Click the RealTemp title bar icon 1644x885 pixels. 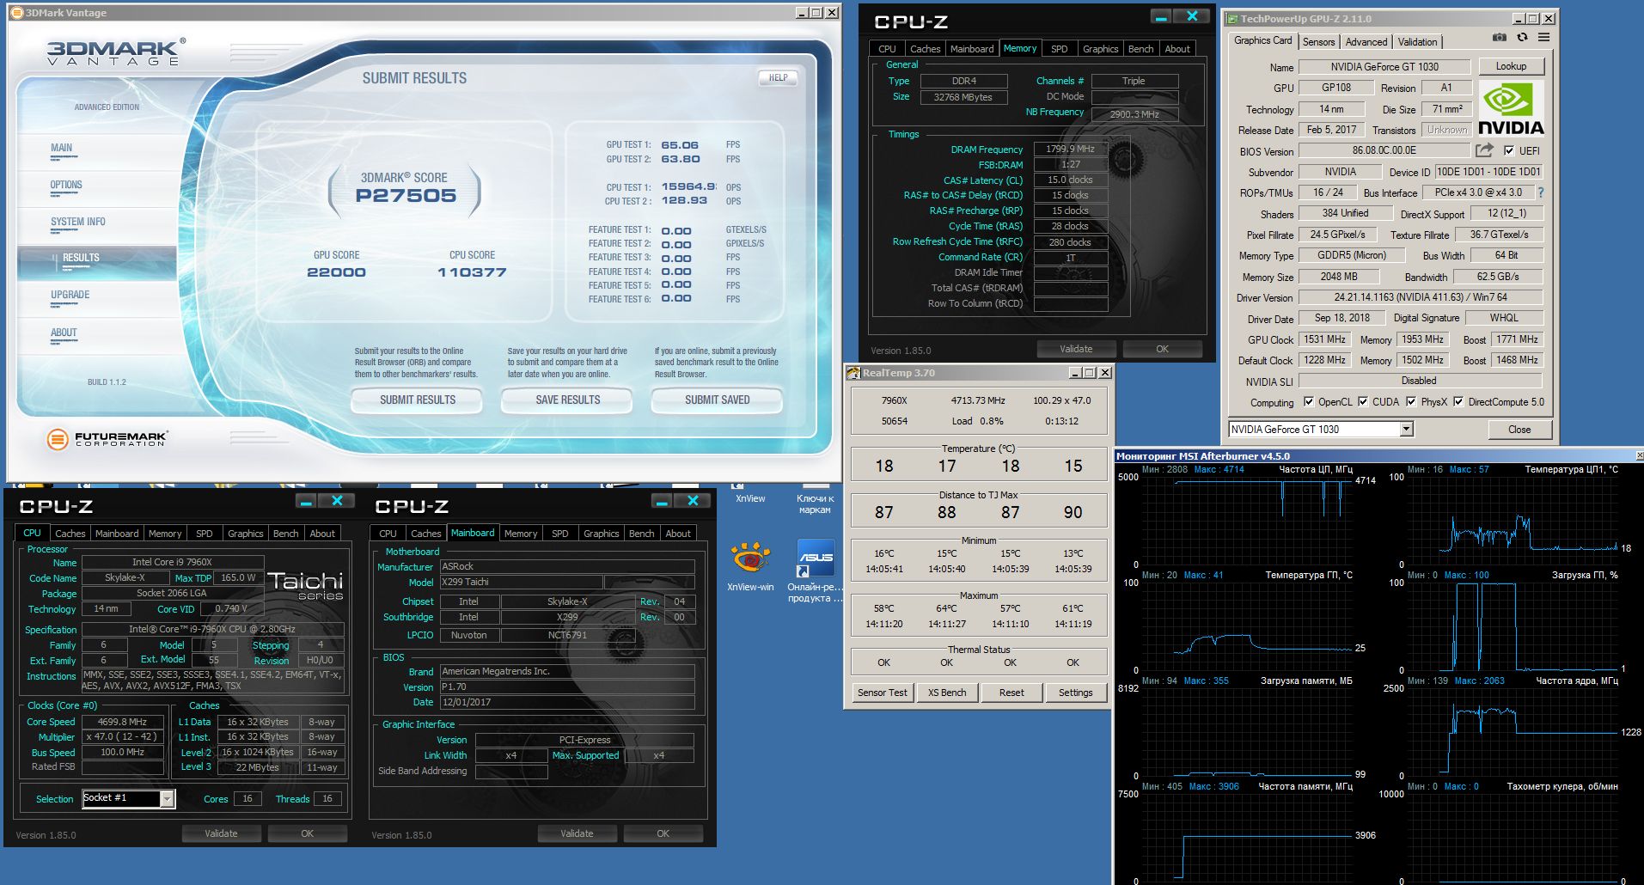(x=853, y=373)
